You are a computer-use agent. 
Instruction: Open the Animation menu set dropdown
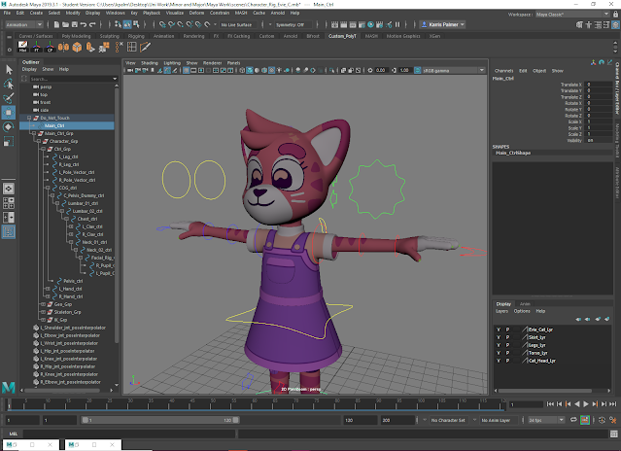[23, 24]
